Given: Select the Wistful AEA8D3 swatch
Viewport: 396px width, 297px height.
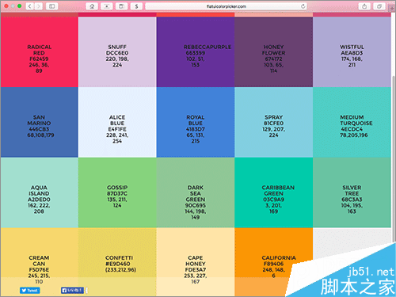Looking at the screenshot, I should tap(352, 52).
